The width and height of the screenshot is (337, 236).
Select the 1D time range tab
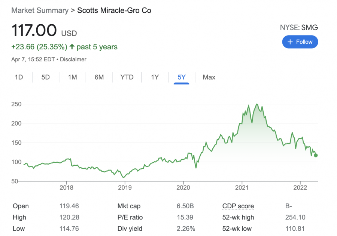pyautogui.click(x=19, y=77)
